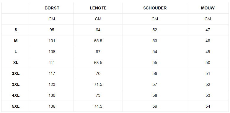This screenshot has height=113, width=230.
Task: Select the 4XL size row label
Action: (x=16, y=95)
